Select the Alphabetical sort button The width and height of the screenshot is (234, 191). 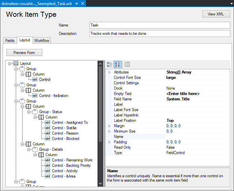[117, 64]
